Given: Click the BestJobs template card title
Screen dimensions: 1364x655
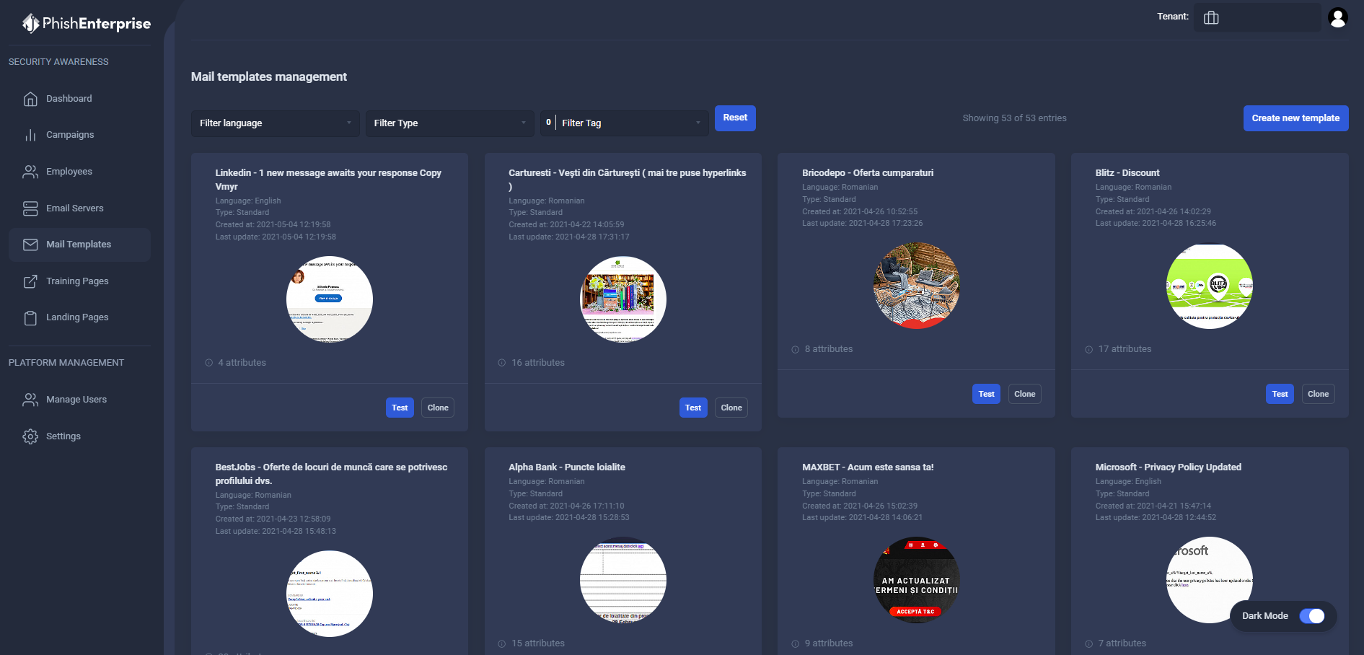Looking at the screenshot, I should click(331, 474).
